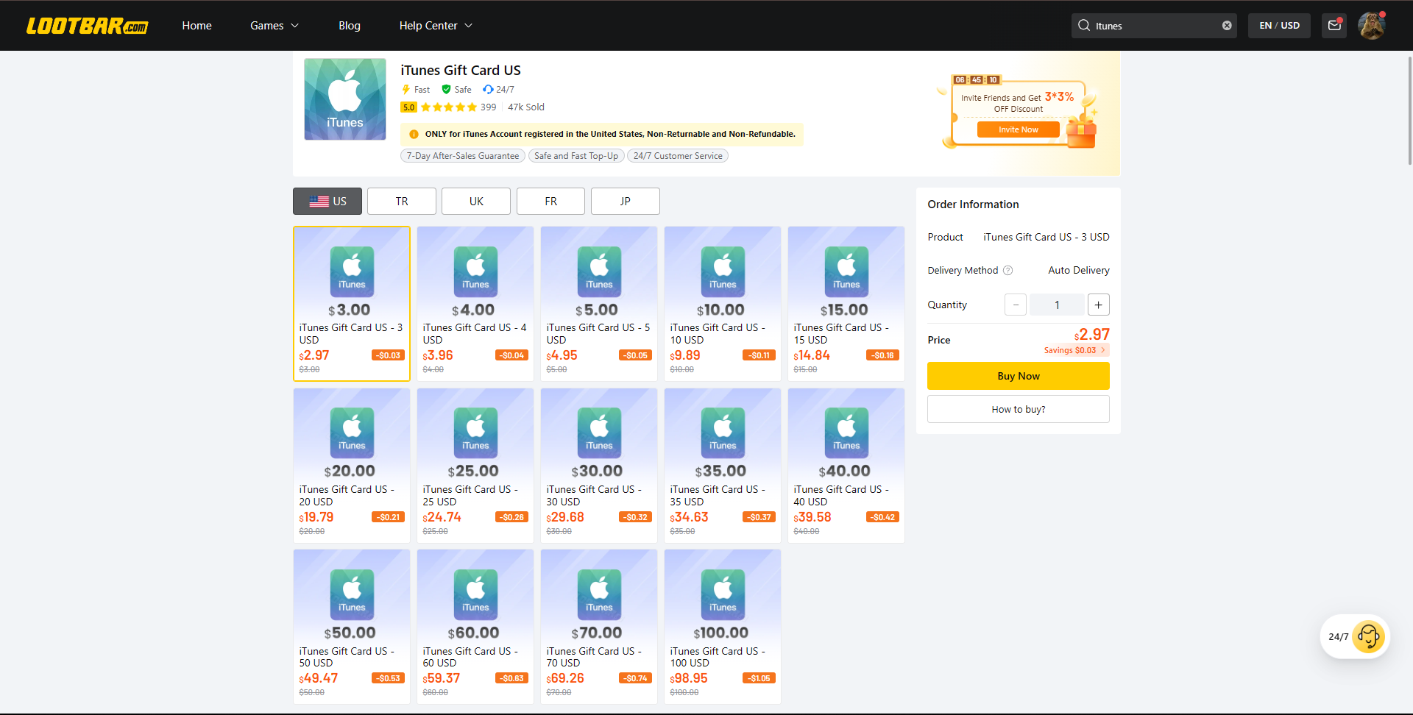1413x715 pixels.
Task: Clear the Itunes search text
Action: [x=1227, y=26]
